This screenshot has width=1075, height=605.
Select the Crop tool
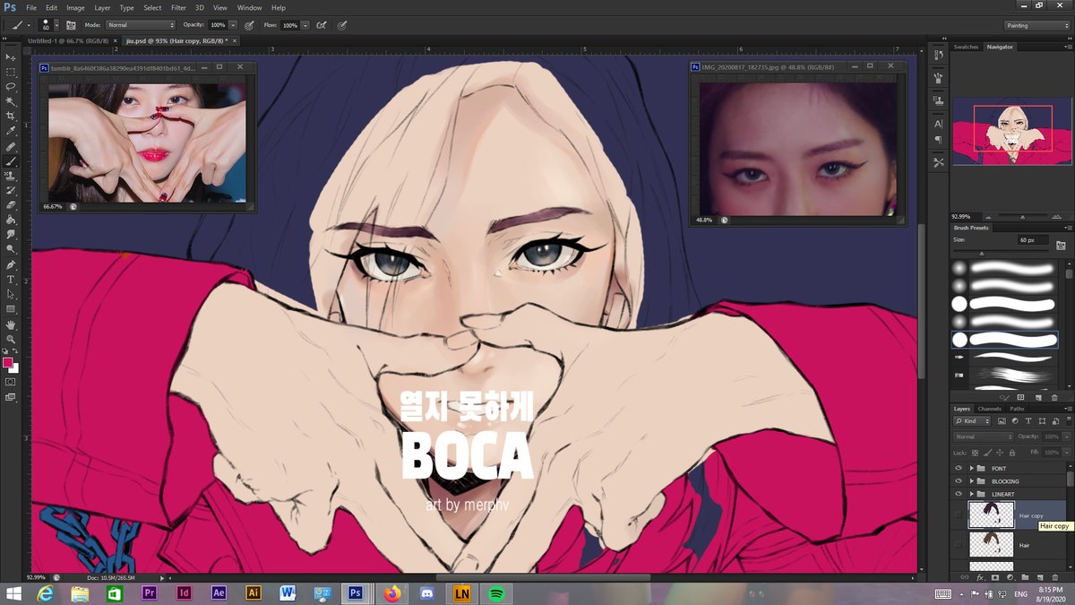click(11, 116)
